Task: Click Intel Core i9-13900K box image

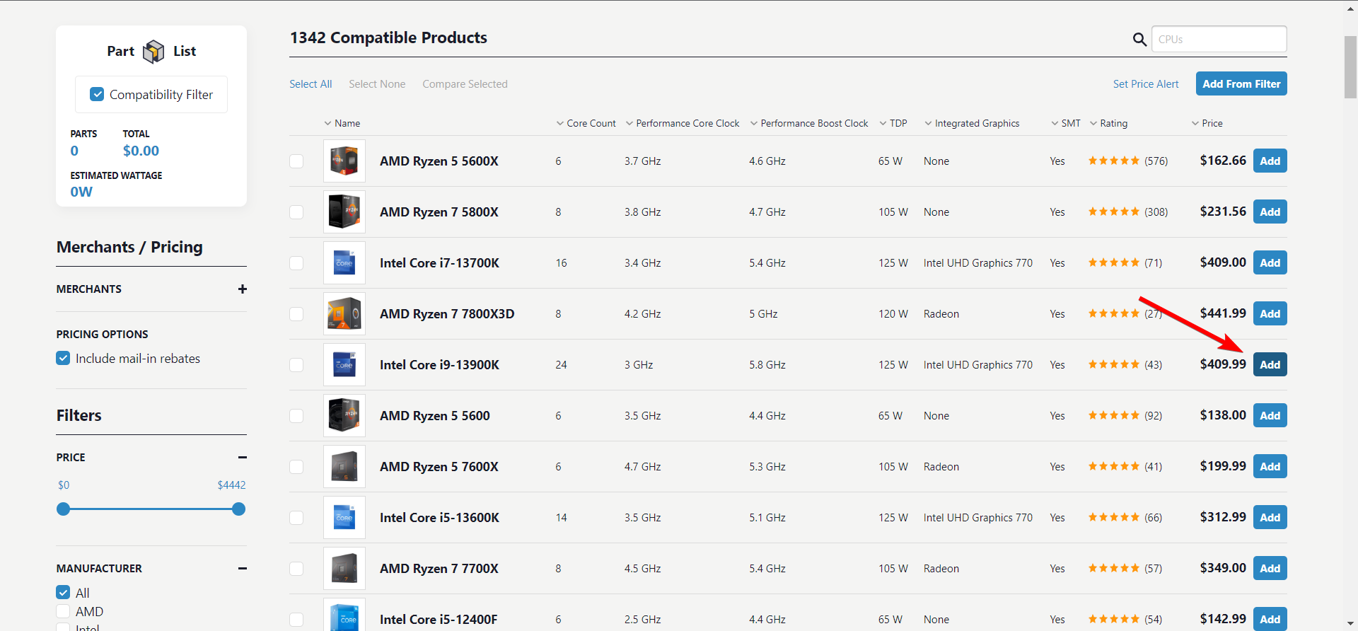Action: click(x=344, y=365)
